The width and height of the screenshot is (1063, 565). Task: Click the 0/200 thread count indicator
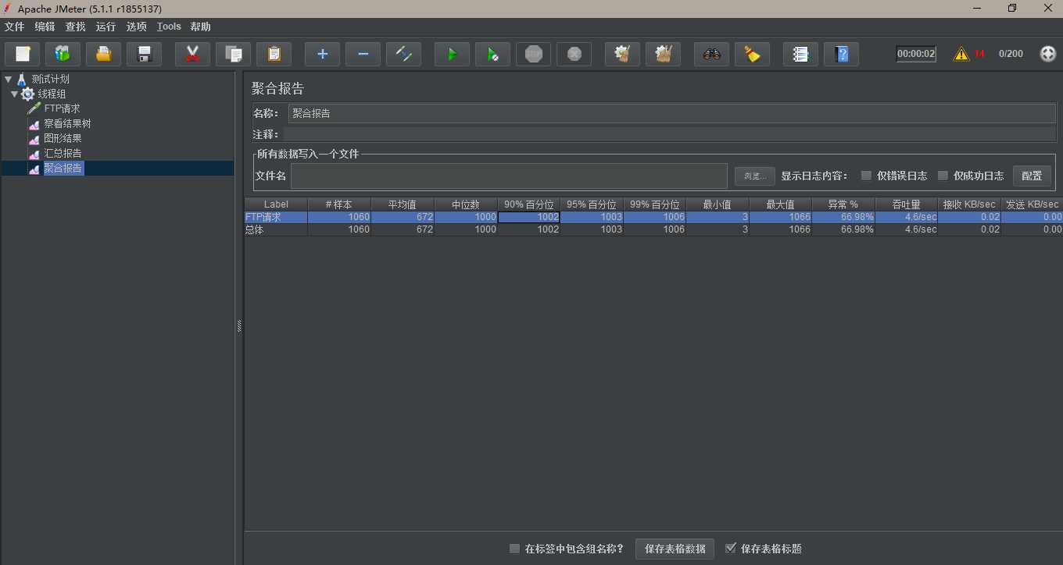point(1011,54)
